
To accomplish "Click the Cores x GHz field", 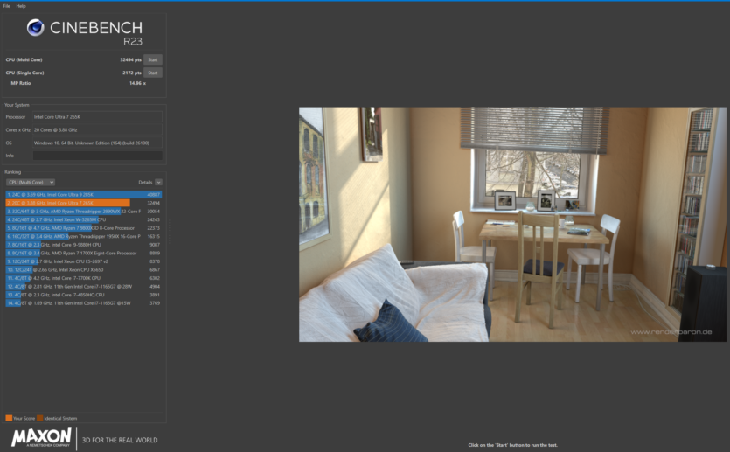I will [x=97, y=130].
